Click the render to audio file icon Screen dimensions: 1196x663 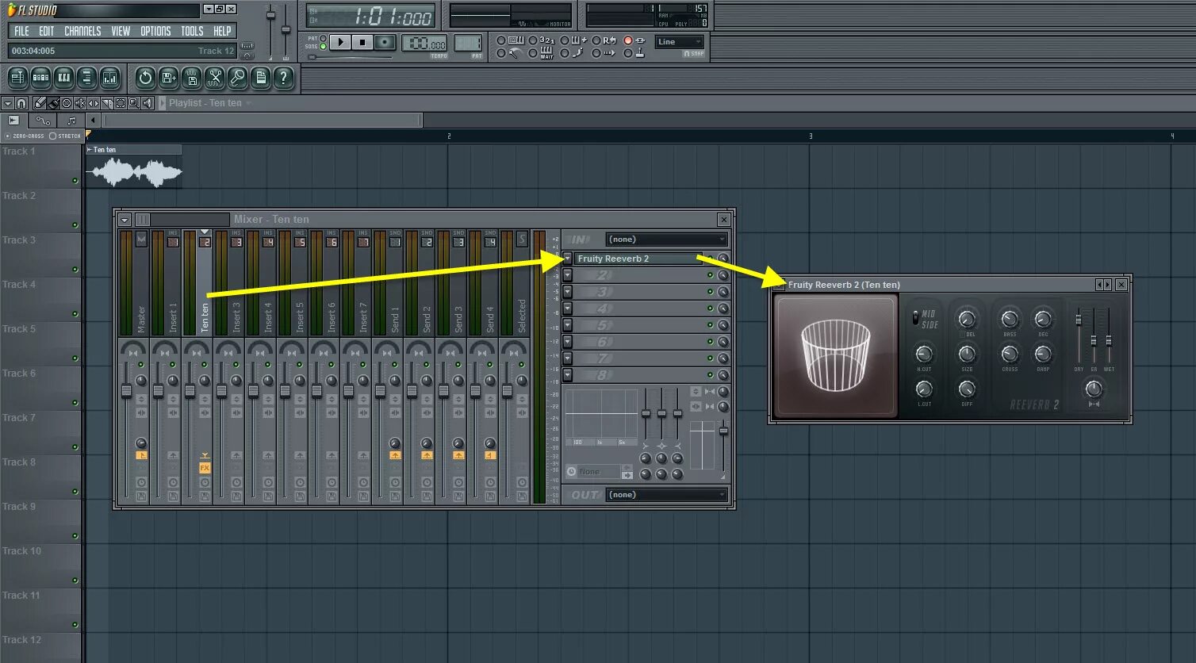tap(191, 78)
